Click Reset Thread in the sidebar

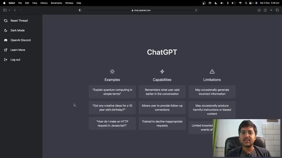click(x=19, y=21)
